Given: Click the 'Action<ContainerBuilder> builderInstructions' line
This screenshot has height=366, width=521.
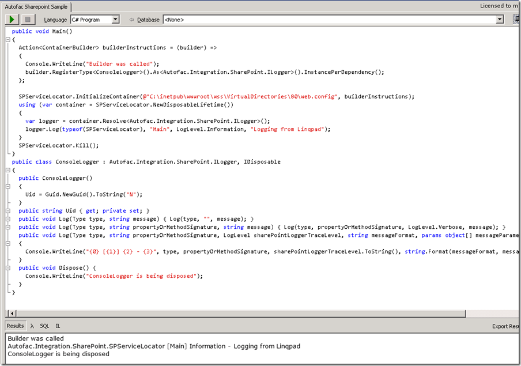Looking at the screenshot, I should tap(118, 47).
